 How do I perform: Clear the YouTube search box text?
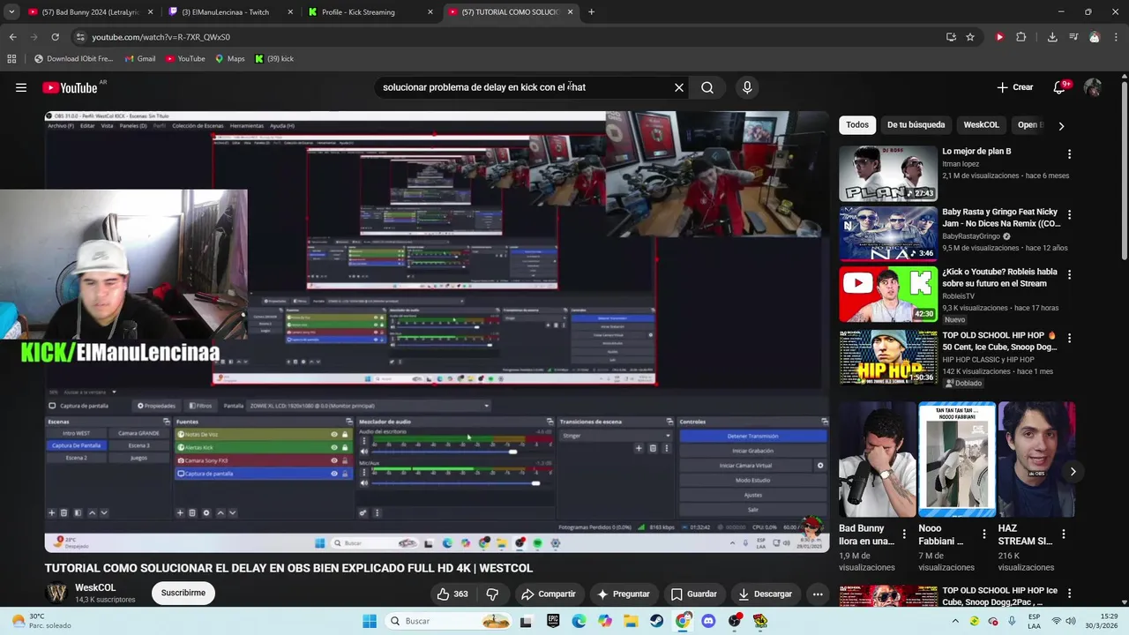tap(679, 87)
